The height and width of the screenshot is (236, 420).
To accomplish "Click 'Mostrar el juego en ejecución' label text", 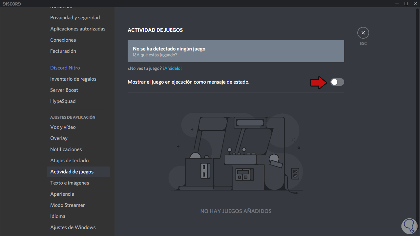I will [189, 82].
